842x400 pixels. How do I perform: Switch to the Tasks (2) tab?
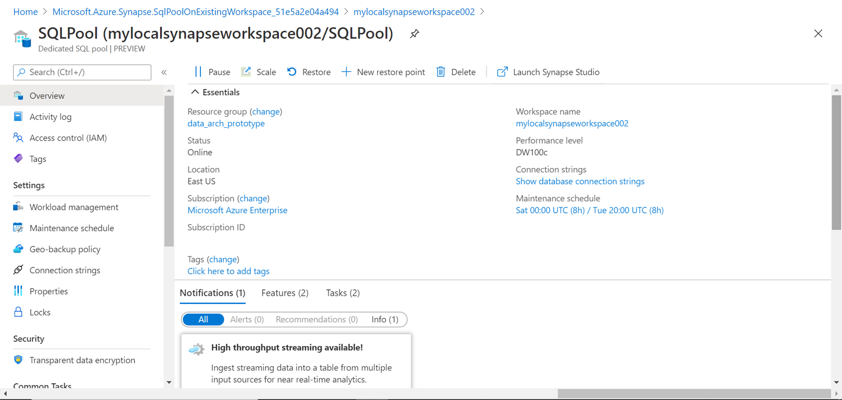click(343, 293)
